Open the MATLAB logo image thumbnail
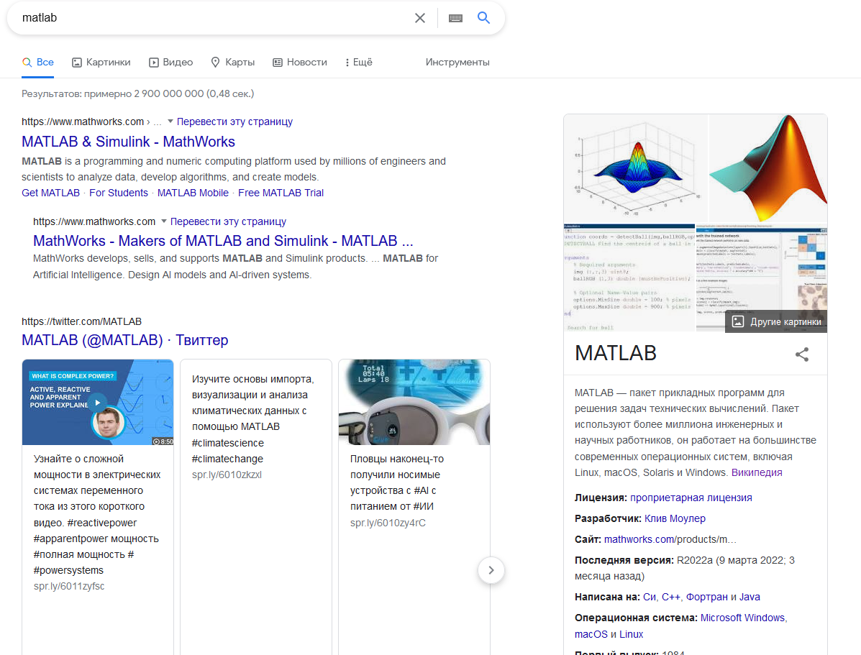The width and height of the screenshot is (861, 655). (x=768, y=168)
